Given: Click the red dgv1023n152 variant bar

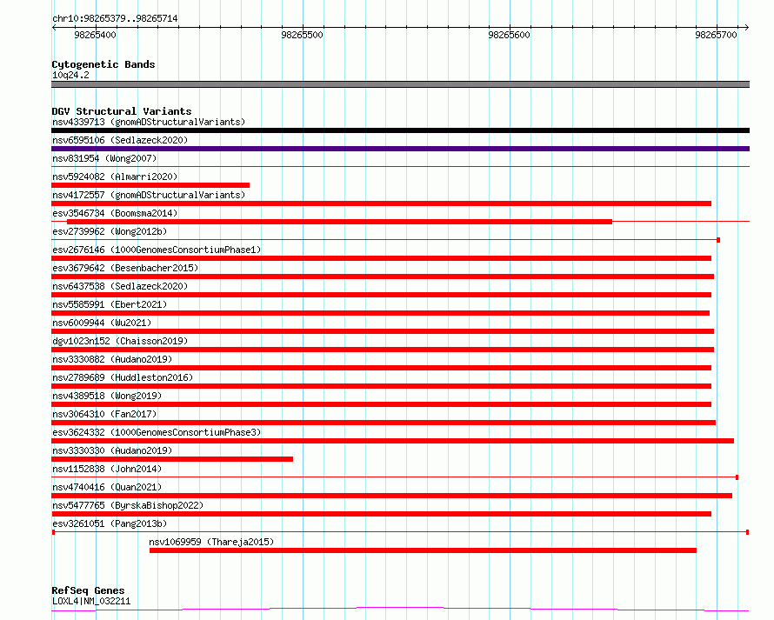Looking at the screenshot, I should [383, 350].
